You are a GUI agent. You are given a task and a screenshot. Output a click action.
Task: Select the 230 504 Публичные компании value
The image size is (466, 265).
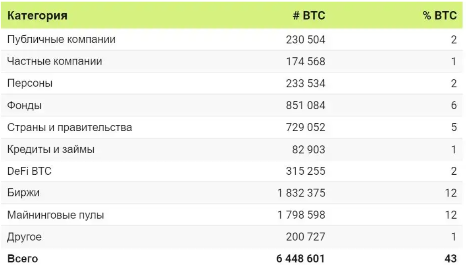click(x=305, y=40)
